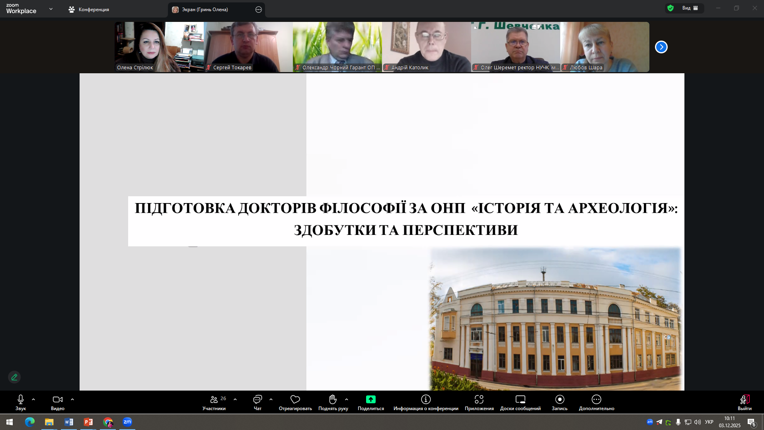764x430 pixels.
Task: Open the Chat panel
Action: click(x=257, y=402)
